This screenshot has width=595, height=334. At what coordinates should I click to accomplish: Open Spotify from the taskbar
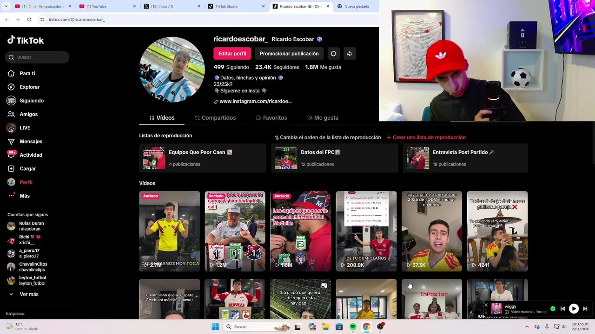[x=353, y=327]
